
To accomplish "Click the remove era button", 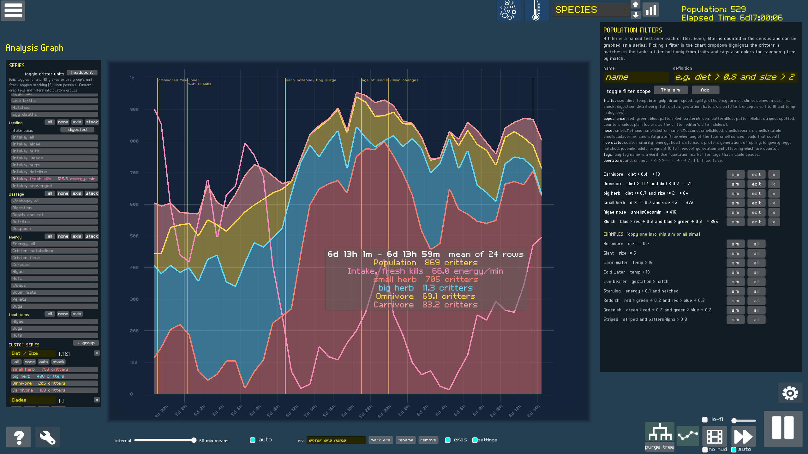I will (x=428, y=440).
